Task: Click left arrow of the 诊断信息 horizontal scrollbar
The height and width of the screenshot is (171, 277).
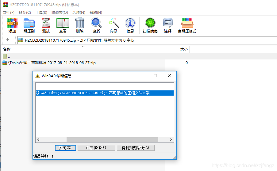Action: point(38,139)
